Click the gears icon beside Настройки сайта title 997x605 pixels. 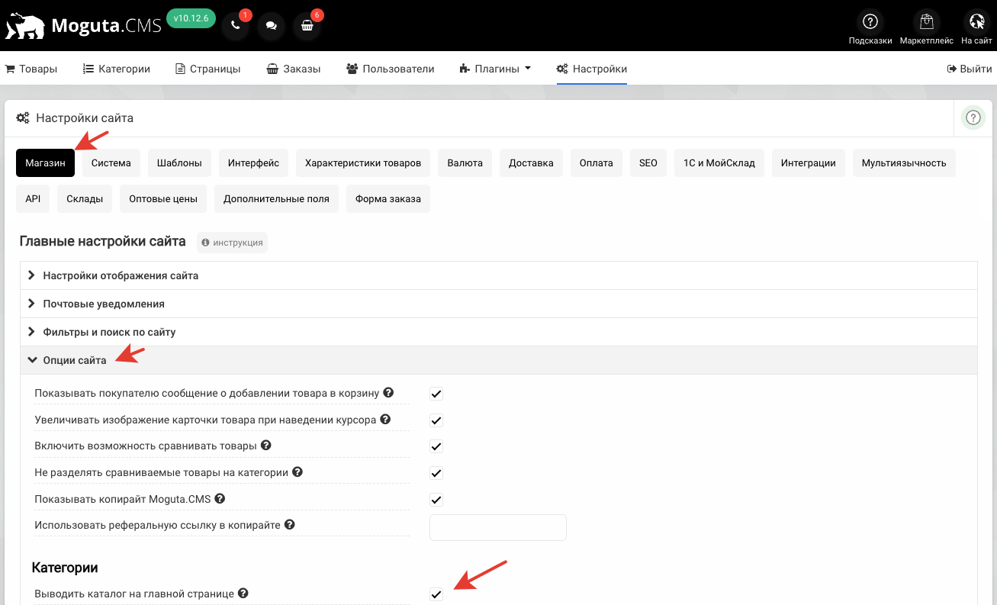pyautogui.click(x=23, y=118)
